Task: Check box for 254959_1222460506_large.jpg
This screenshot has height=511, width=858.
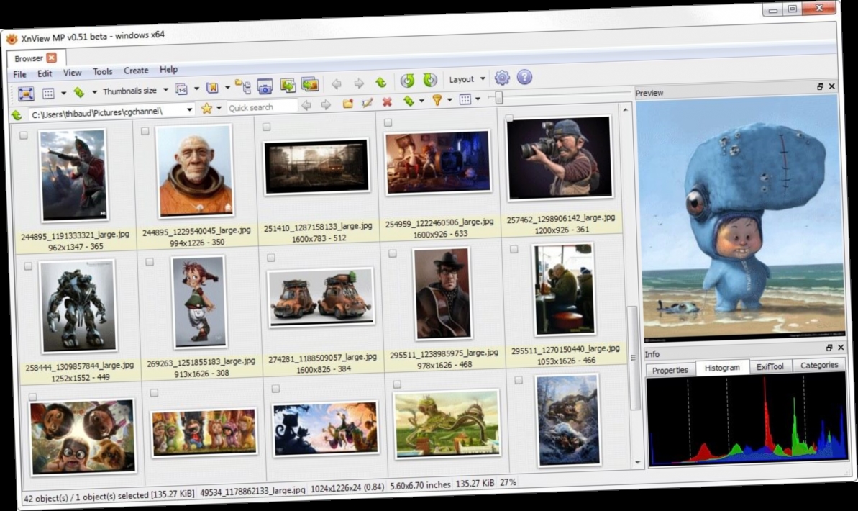Action: tap(388, 122)
